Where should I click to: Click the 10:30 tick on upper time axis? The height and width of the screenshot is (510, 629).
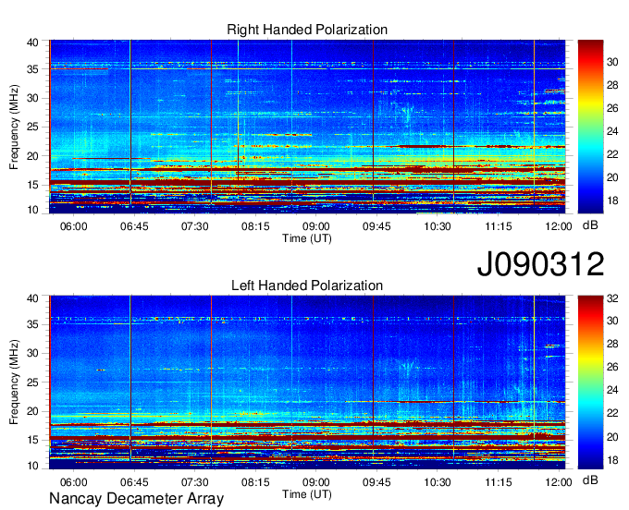click(438, 226)
